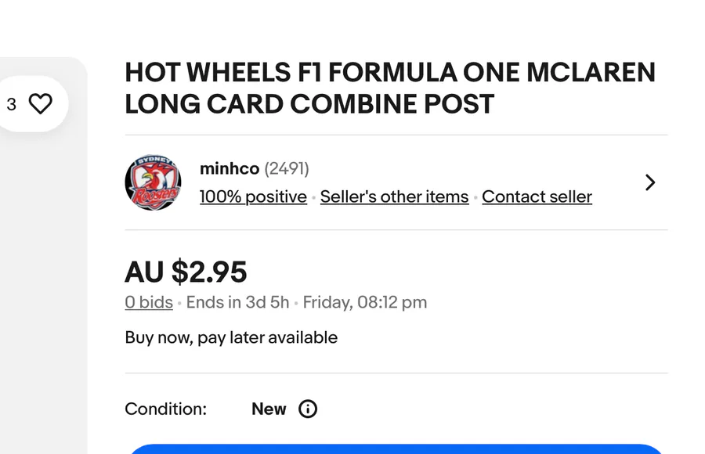Click the Contact seller link
705x454 pixels.
pos(537,196)
